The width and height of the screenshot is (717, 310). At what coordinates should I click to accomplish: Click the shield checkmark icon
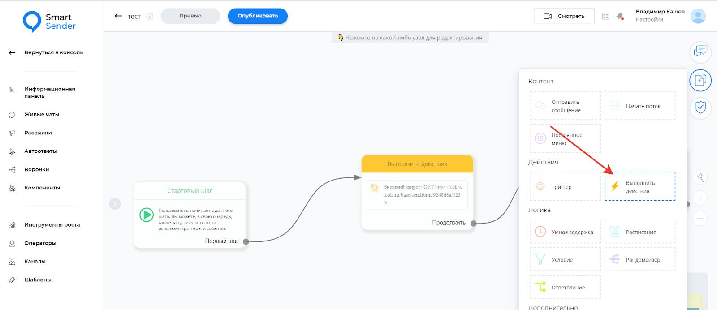pos(700,108)
